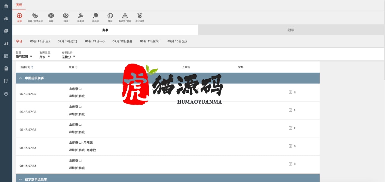
Task: Click edit icon on 山东泰山 -角球数 row
Action: (x=290, y=146)
